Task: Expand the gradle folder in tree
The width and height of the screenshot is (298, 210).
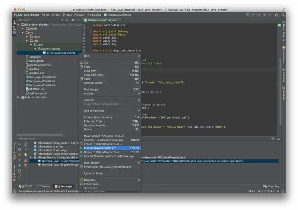Action: pos(23,29)
